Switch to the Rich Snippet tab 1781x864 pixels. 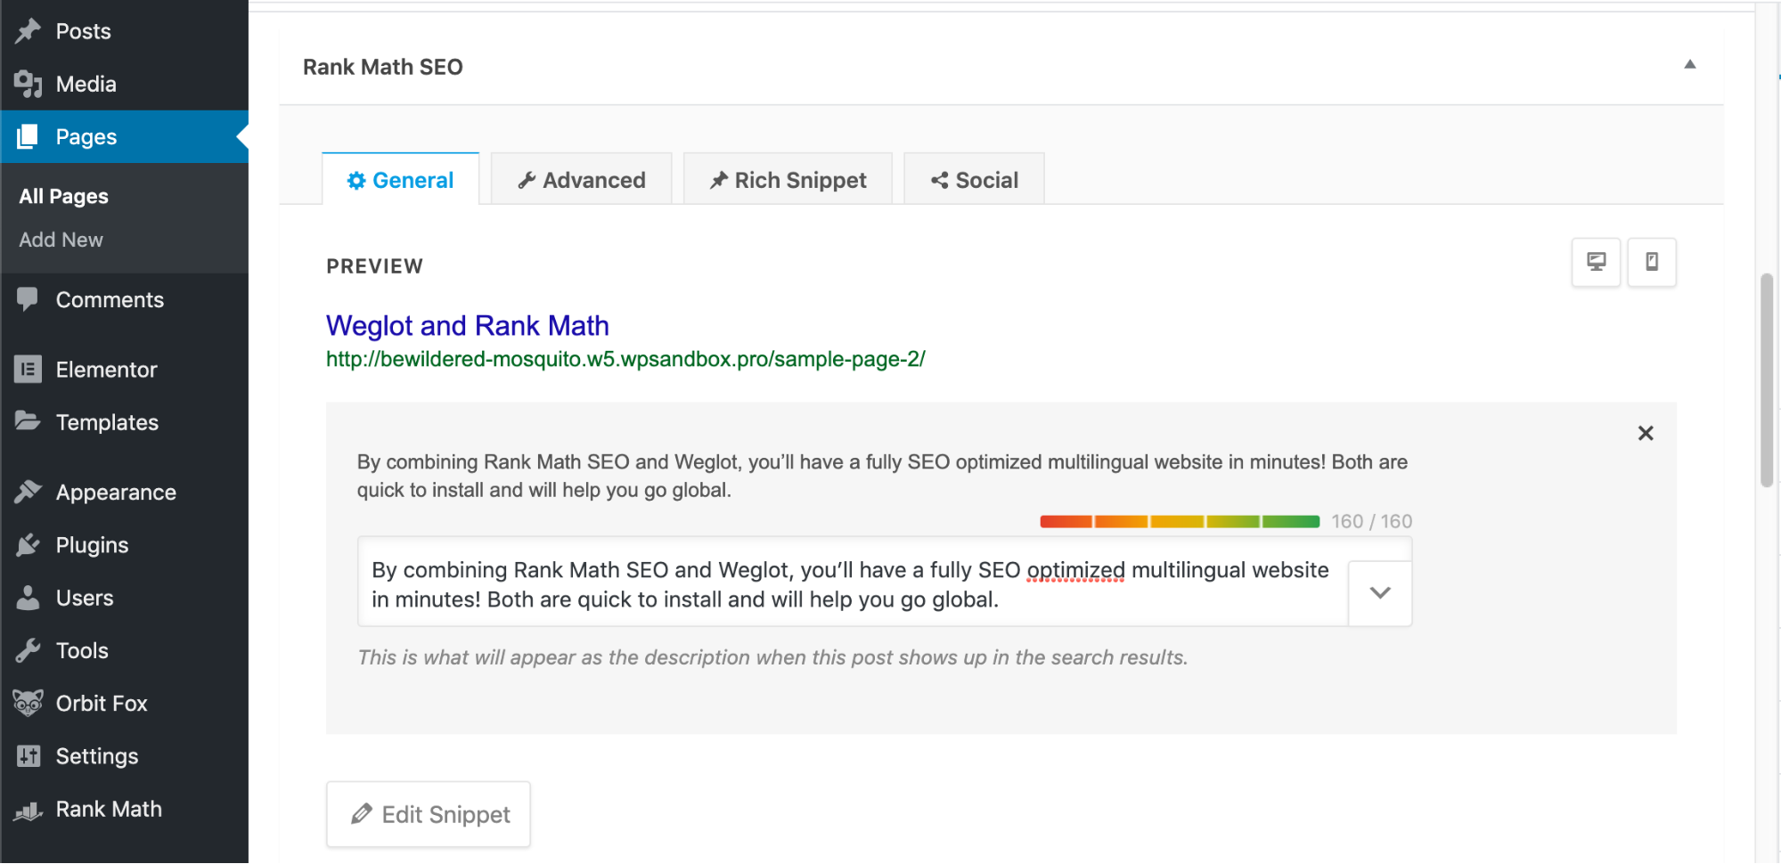point(788,180)
